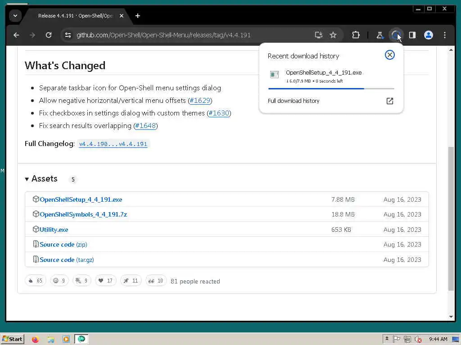
Task: Launch Firefox from the taskbar
Action: coord(35,340)
